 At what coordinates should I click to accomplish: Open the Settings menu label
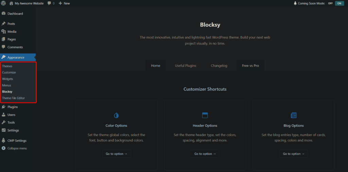click(13, 130)
